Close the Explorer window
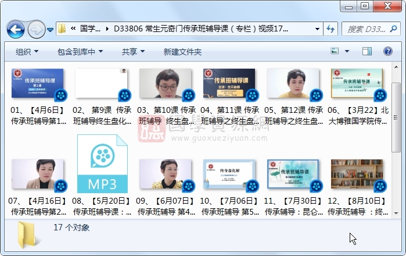This screenshot has height=256, width=406. coord(387,6)
